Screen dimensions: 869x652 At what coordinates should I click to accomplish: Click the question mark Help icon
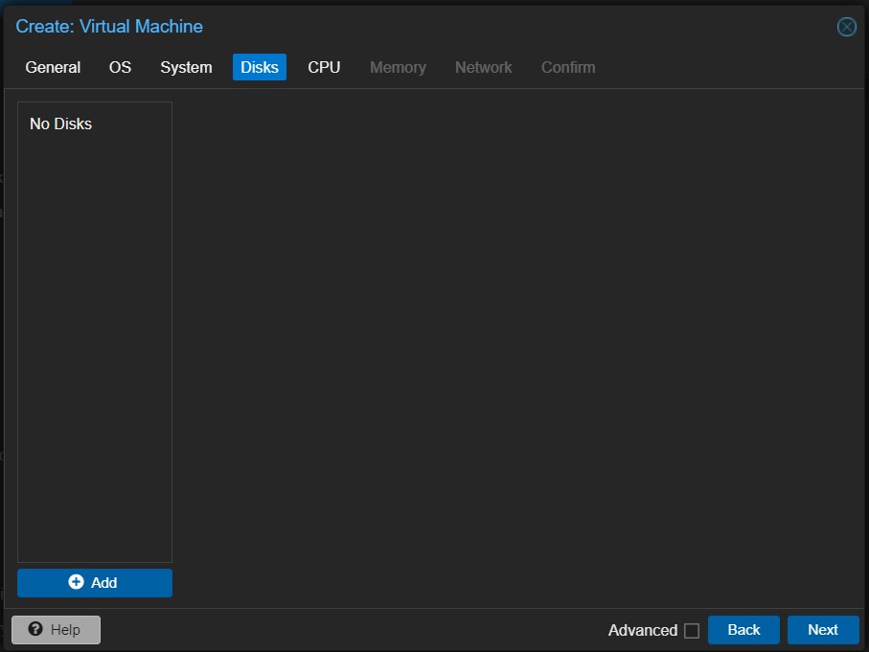[35, 629]
